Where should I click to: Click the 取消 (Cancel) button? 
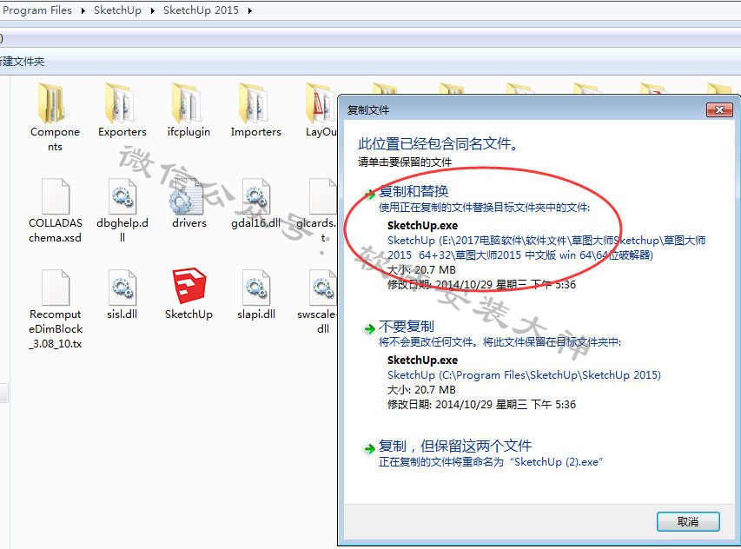pos(688,521)
